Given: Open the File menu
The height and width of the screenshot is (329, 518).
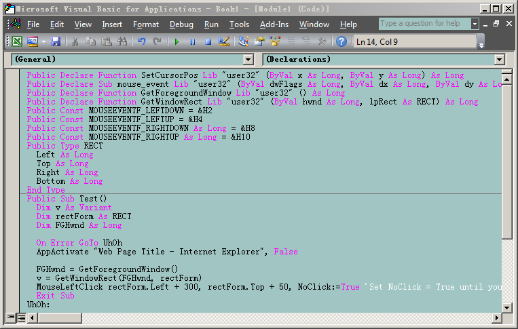Looking at the screenshot, I should click(x=33, y=24).
